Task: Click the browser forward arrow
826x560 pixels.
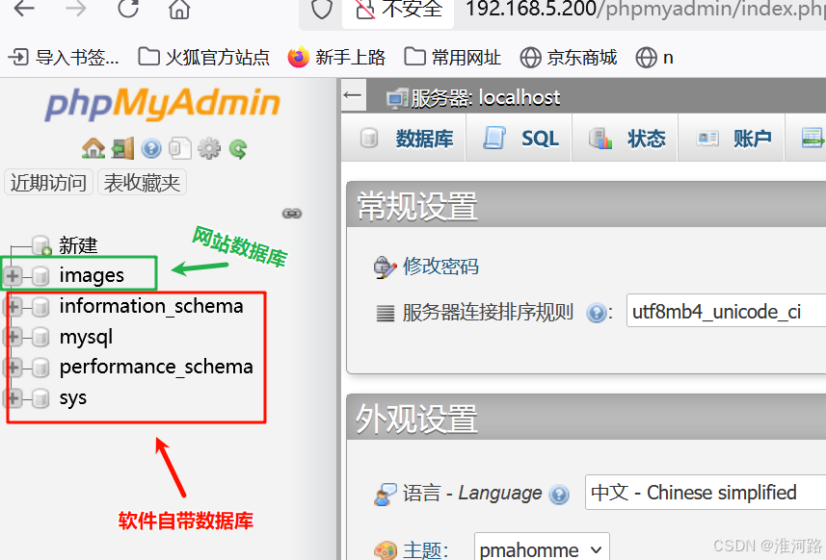Action: click(76, 9)
